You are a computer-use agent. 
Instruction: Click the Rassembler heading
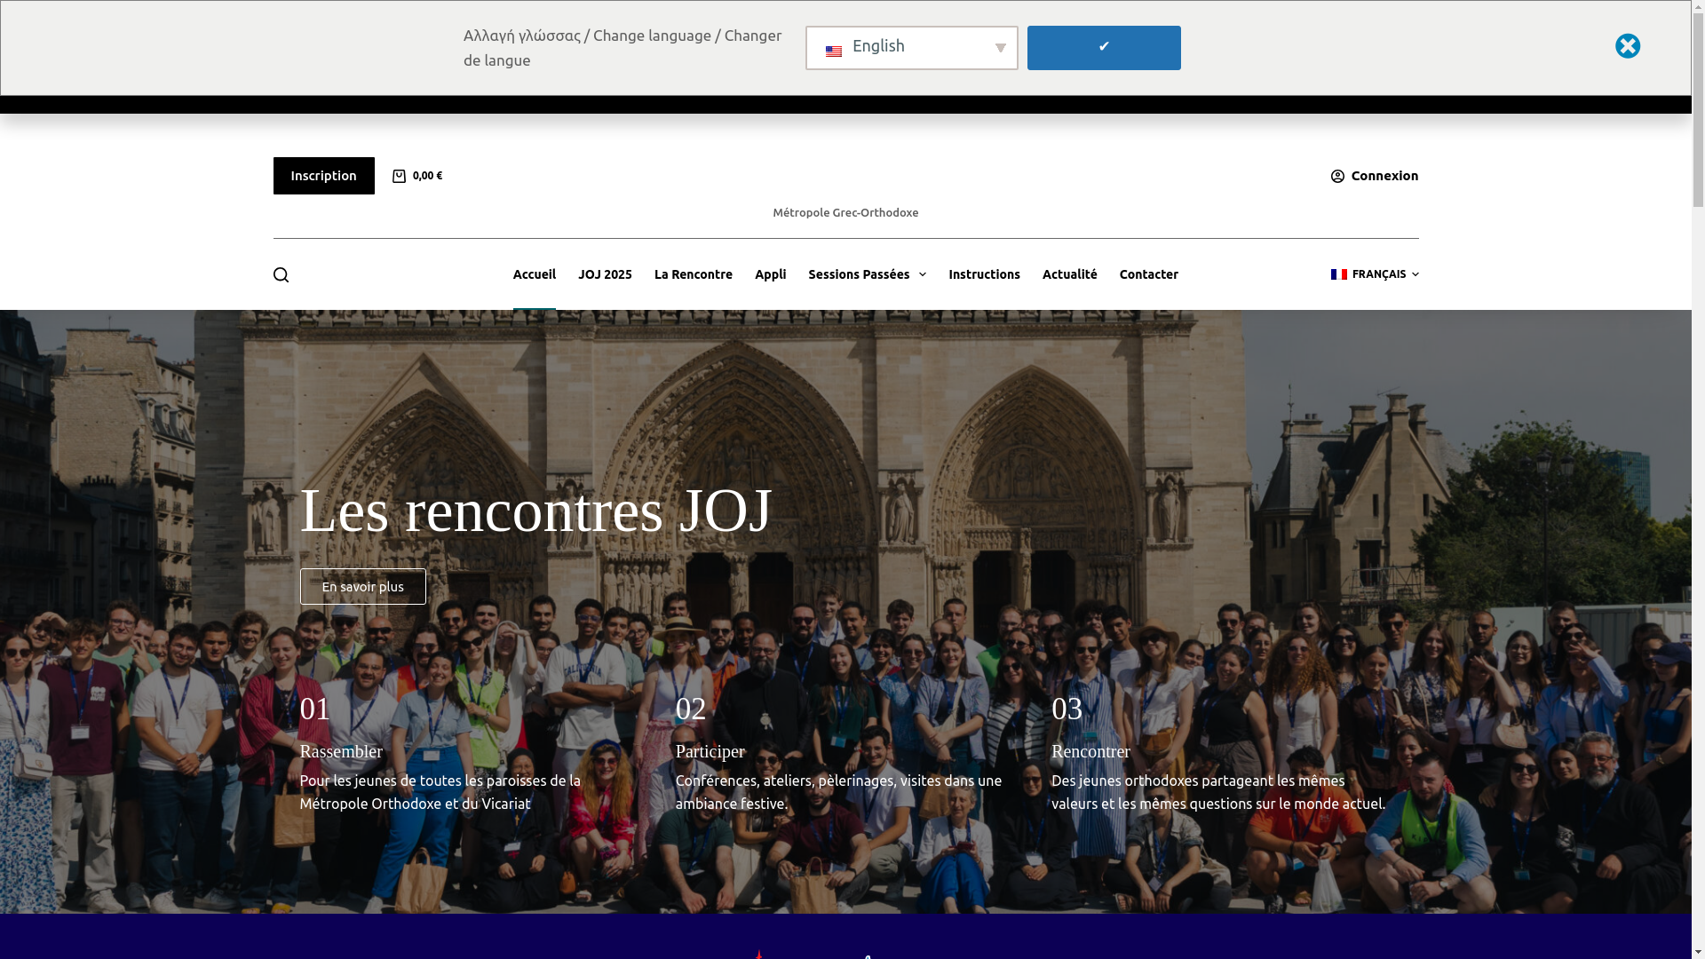click(341, 751)
